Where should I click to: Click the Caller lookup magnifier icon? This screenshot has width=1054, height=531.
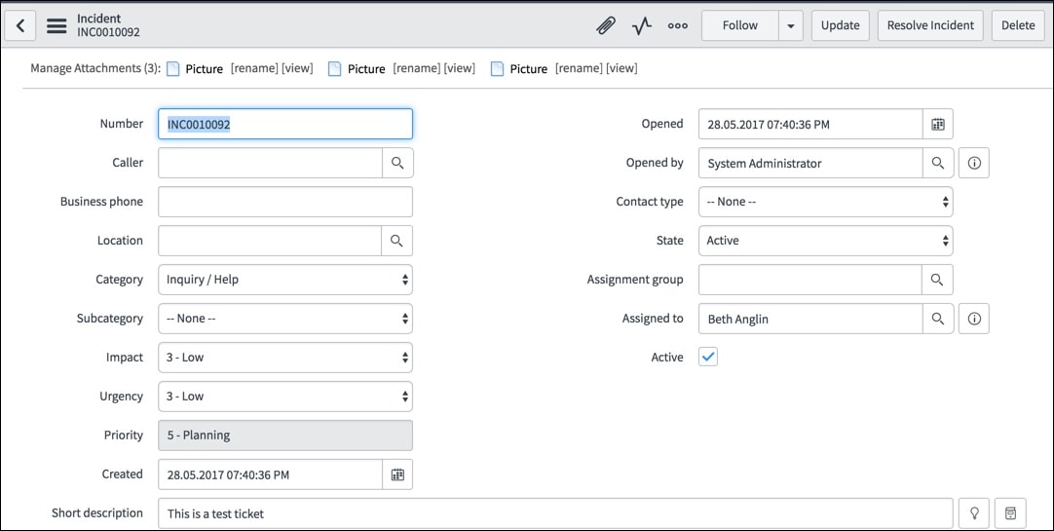point(397,163)
